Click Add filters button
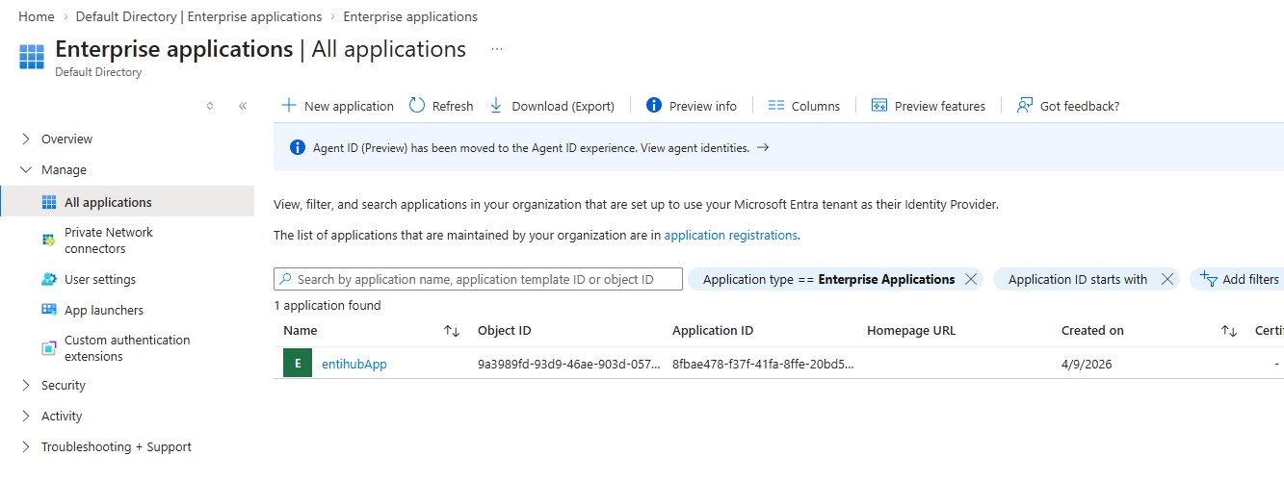Screen dimensions: 1284x481 click(x=1240, y=279)
